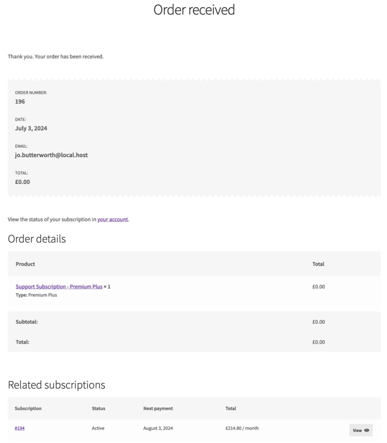Open subscription #194 link
The image size is (387, 443).
[x=19, y=428]
